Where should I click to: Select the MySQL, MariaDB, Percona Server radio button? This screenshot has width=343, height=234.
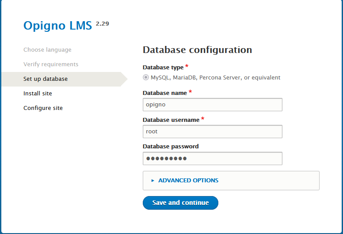point(146,78)
